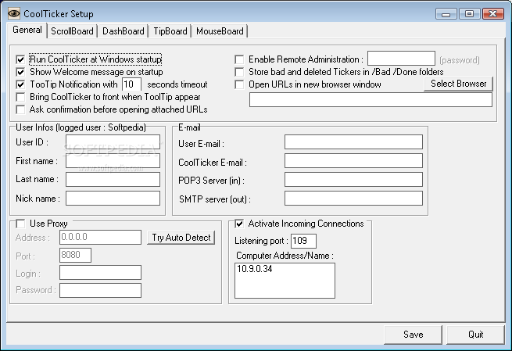Check Store bad and deleted Tickers option
This screenshot has width=512, height=351.
pyautogui.click(x=239, y=72)
